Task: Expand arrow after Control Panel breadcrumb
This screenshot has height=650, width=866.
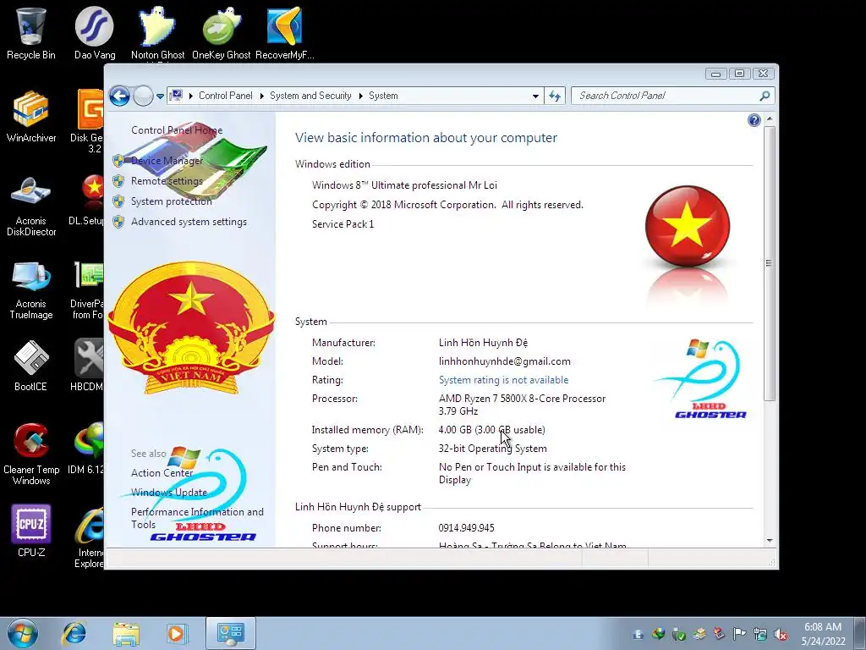Action: tap(261, 96)
